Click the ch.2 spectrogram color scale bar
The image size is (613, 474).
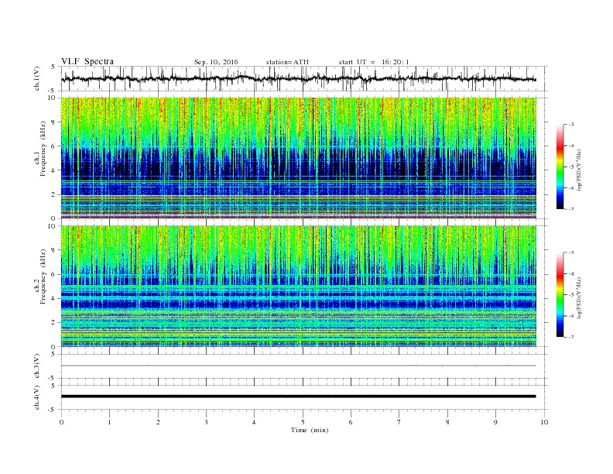[560, 295]
